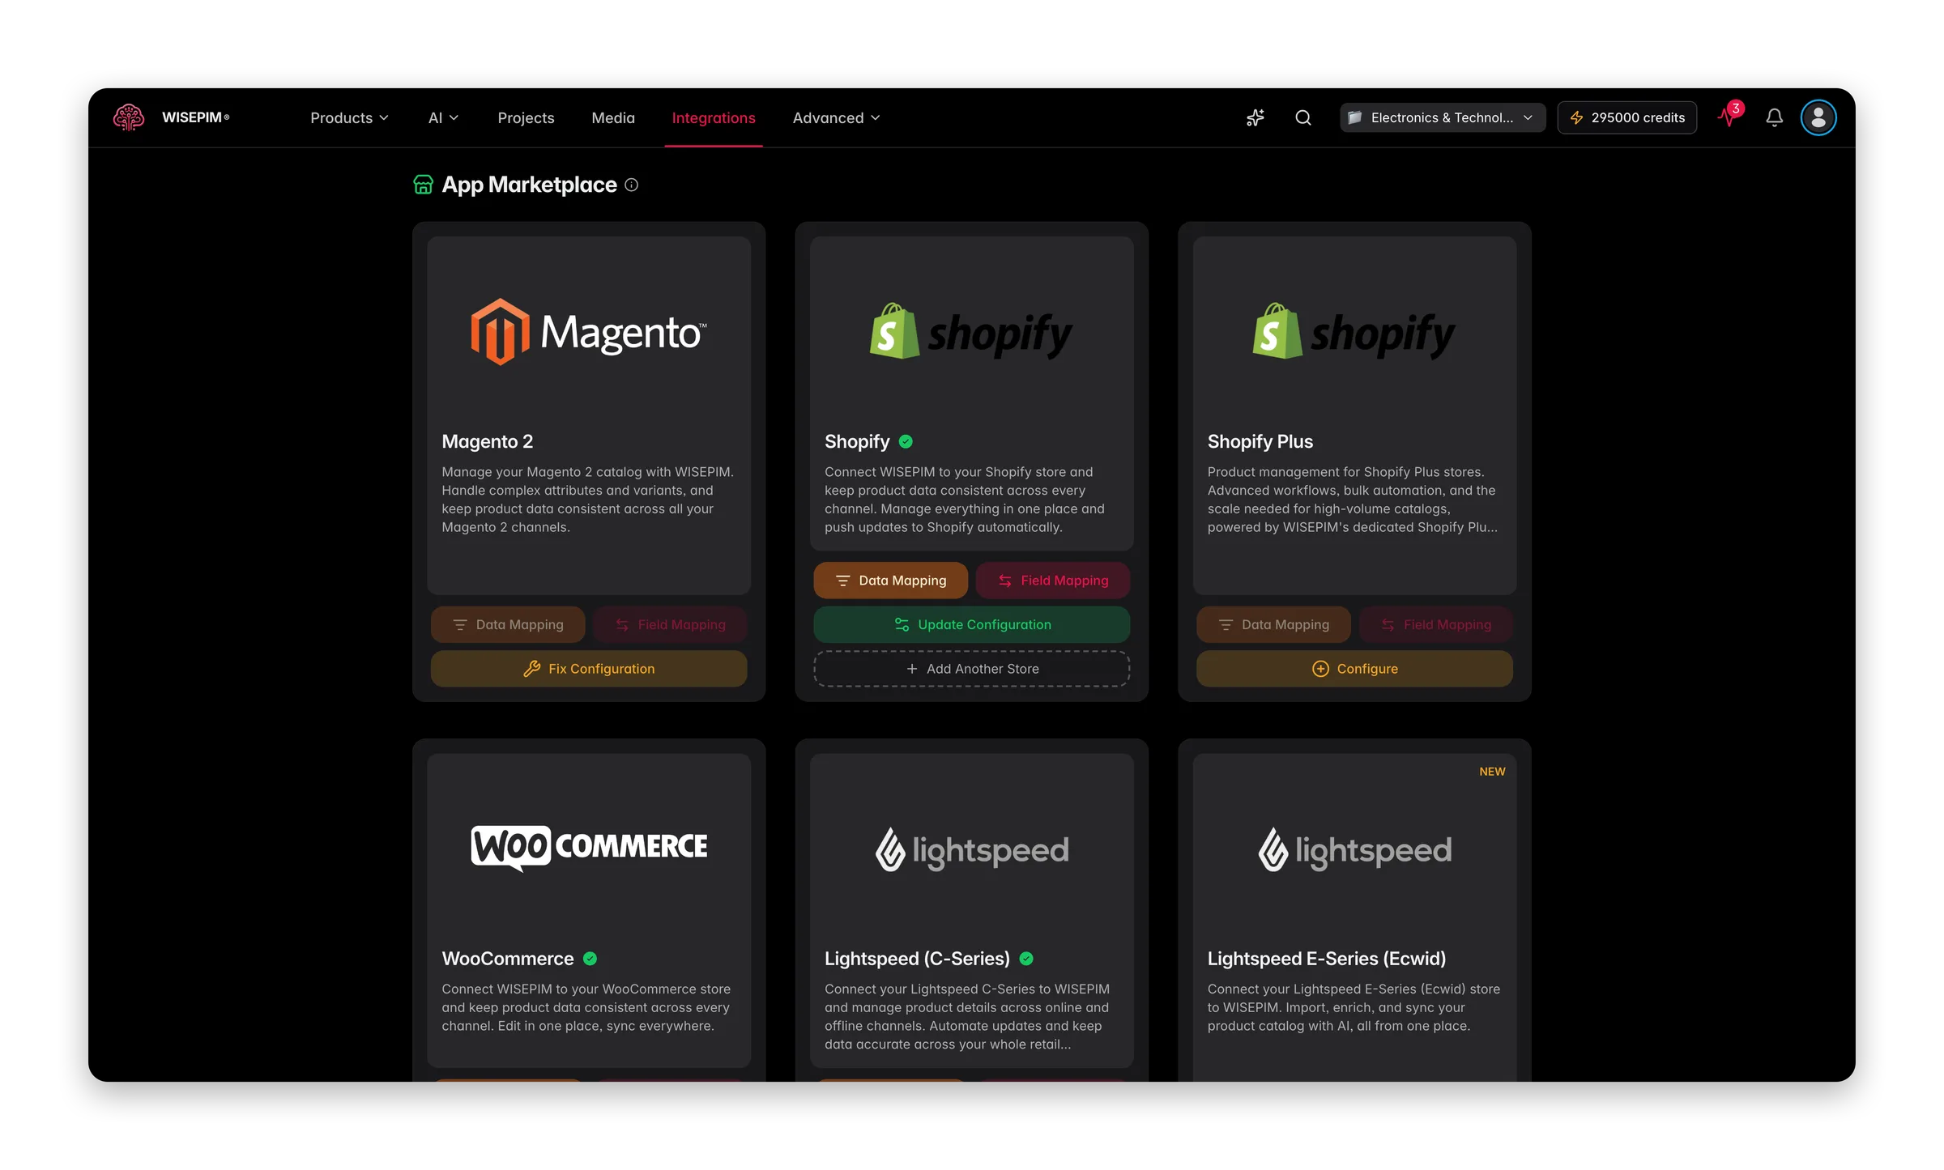Click the Shopify logo on the Shopify card
Screen dimensions: 1944x1170
pyautogui.click(x=971, y=332)
